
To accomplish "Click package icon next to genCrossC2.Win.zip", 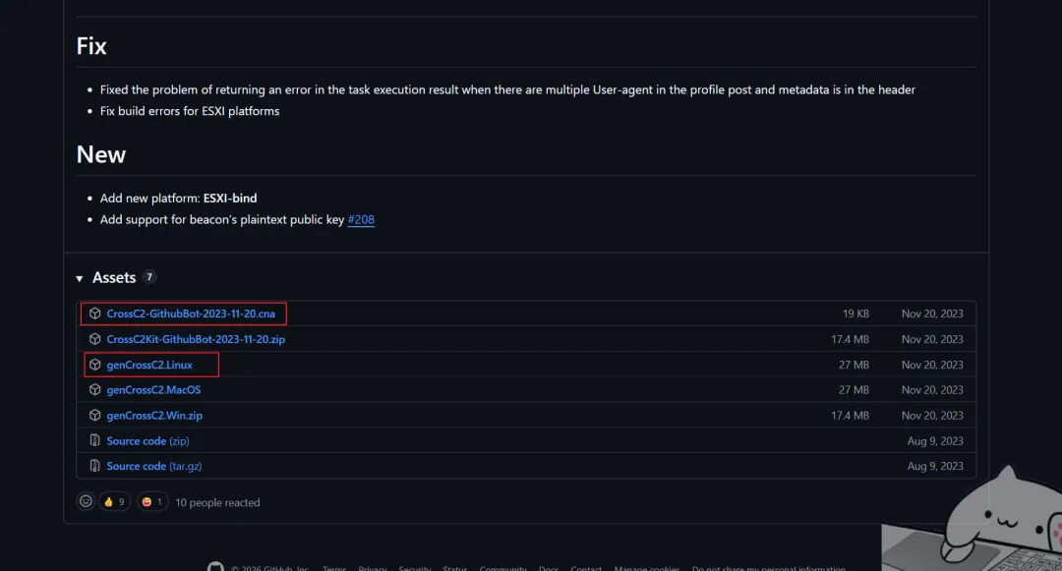I will pyautogui.click(x=94, y=416).
